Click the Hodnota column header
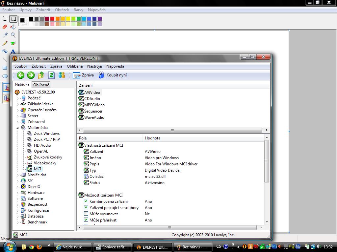 [203, 138]
